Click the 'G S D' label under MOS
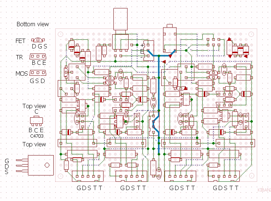Image resolution: width=271 pixels, height=201 pixels. [37, 81]
